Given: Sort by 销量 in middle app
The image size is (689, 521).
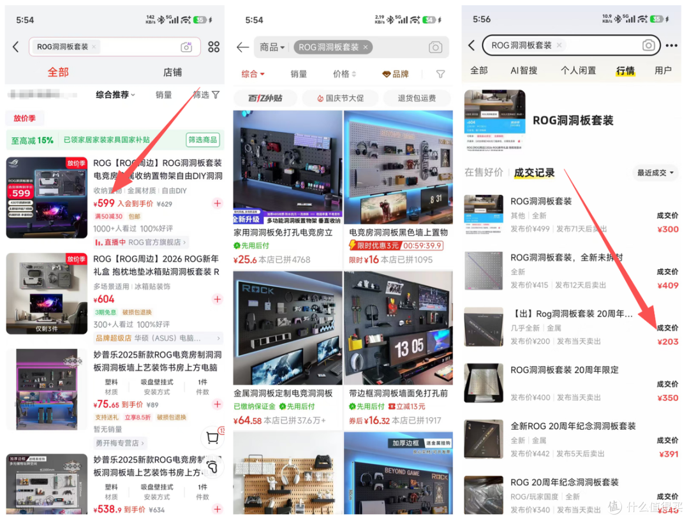Looking at the screenshot, I should pos(299,74).
